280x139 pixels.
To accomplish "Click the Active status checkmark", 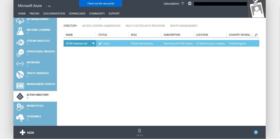I will tap(100, 43).
